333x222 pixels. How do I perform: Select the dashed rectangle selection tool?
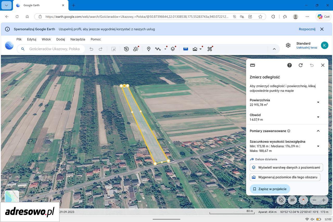[x=113, y=49]
